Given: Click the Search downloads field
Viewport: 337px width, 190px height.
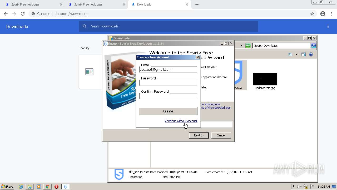Looking at the screenshot, I should [168, 26].
